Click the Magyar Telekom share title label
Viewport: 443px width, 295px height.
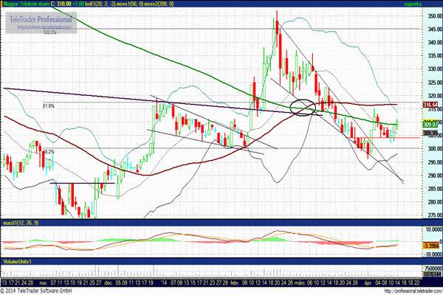(x=25, y=4)
